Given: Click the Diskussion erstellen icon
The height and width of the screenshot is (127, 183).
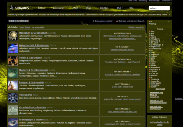Looking at the screenshot, I should (x=93, y=21).
